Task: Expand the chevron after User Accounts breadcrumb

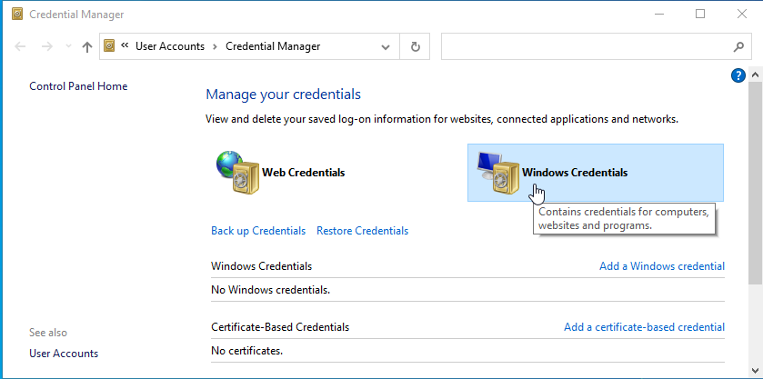Action: pos(215,46)
